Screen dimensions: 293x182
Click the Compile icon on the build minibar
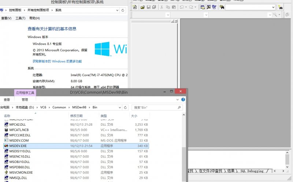click(287, 15)
